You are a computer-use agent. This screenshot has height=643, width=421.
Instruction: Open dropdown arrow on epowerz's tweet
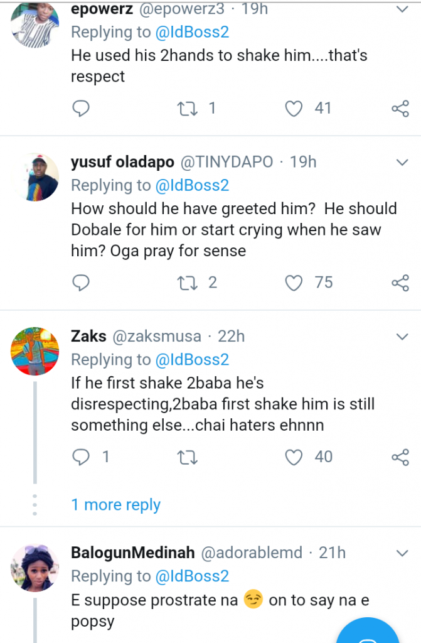pos(402,9)
